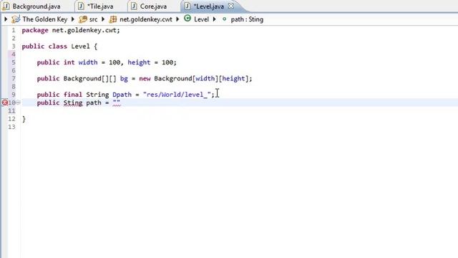Click net.goldenkey.cwt breadcrumb package
Image resolution: width=458 pixels, height=258 pixels.
coord(146,19)
